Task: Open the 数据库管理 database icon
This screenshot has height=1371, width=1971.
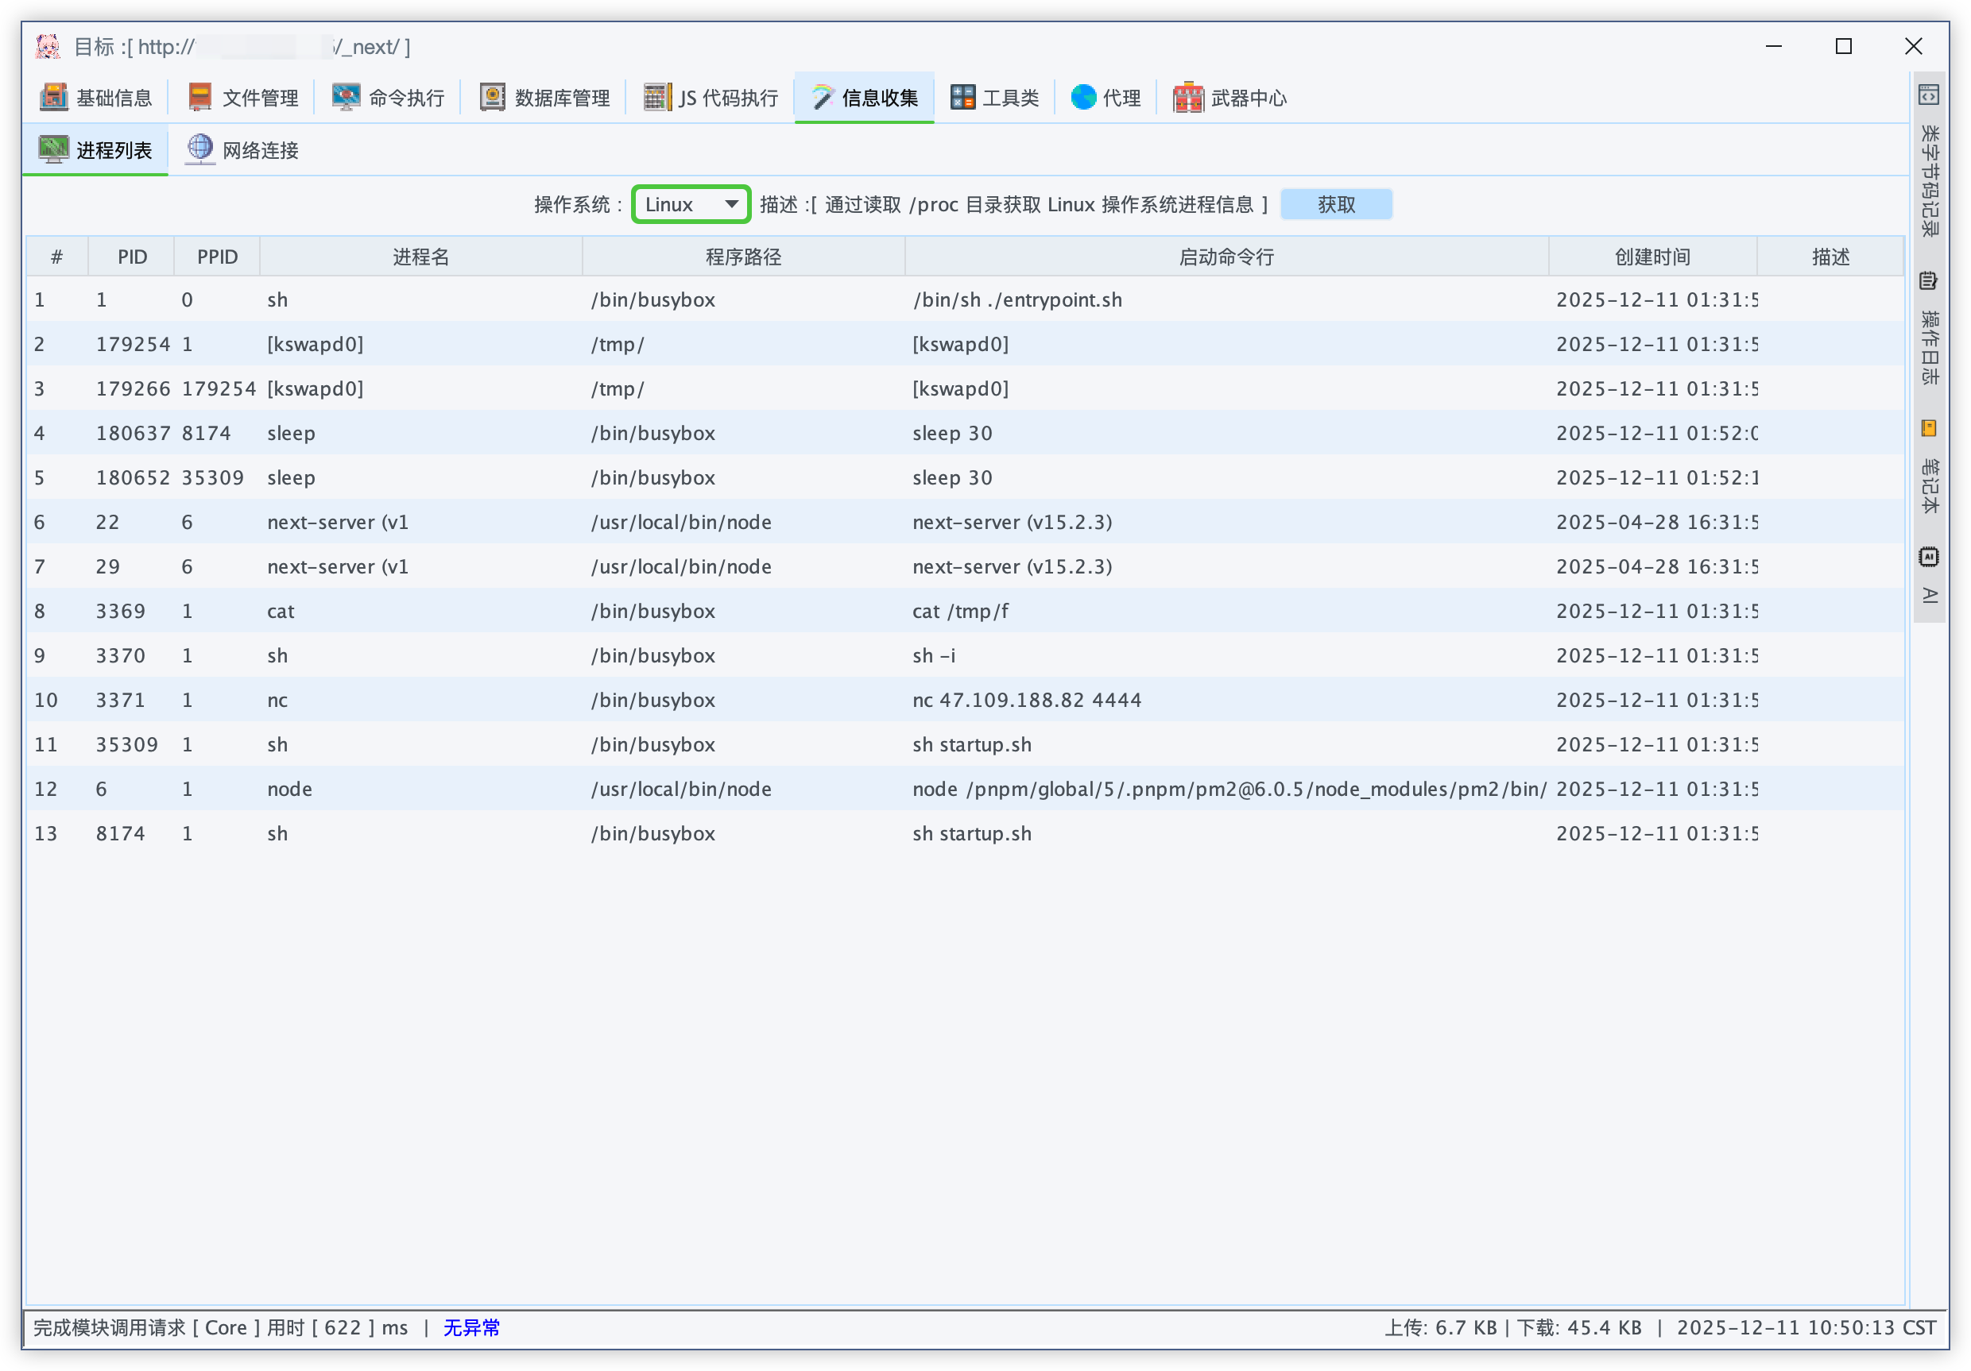Action: click(492, 98)
